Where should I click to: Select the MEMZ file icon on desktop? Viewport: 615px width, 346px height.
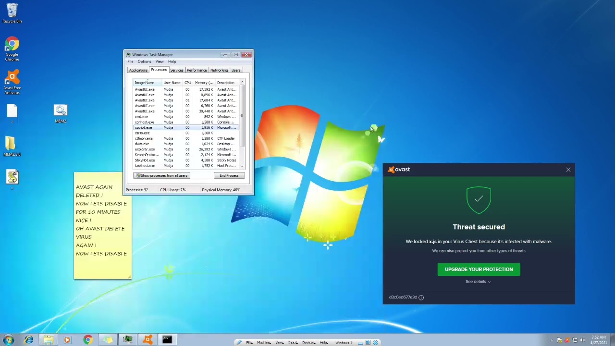point(61,114)
